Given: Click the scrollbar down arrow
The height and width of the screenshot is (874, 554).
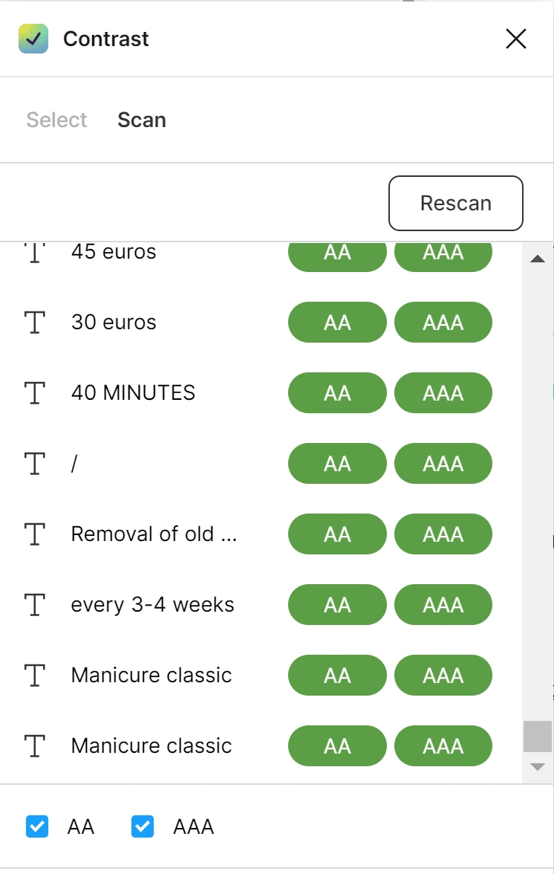Looking at the screenshot, I should pyautogui.click(x=538, y=767).
